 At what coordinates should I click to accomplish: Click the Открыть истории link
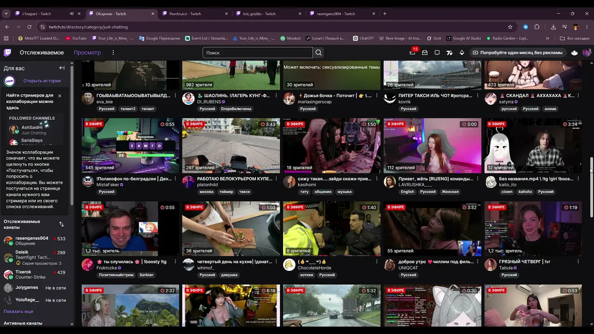(x=42, y=81)
